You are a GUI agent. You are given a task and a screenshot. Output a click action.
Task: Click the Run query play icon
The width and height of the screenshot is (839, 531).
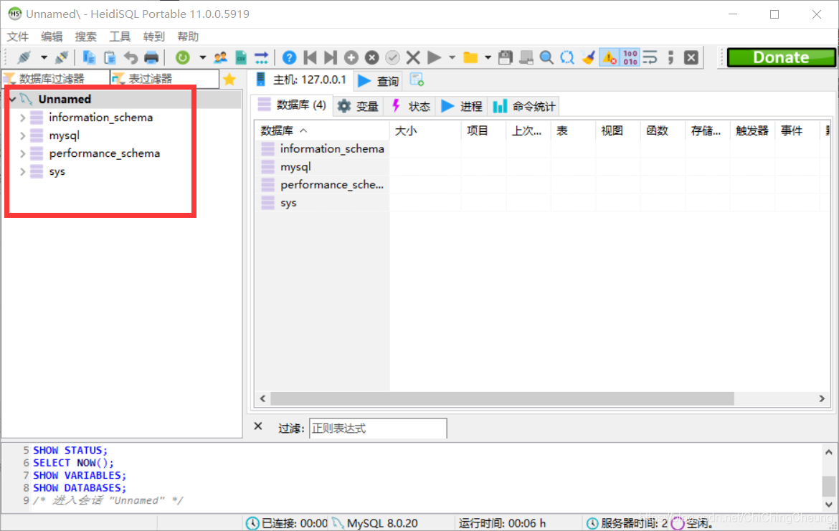434,57
